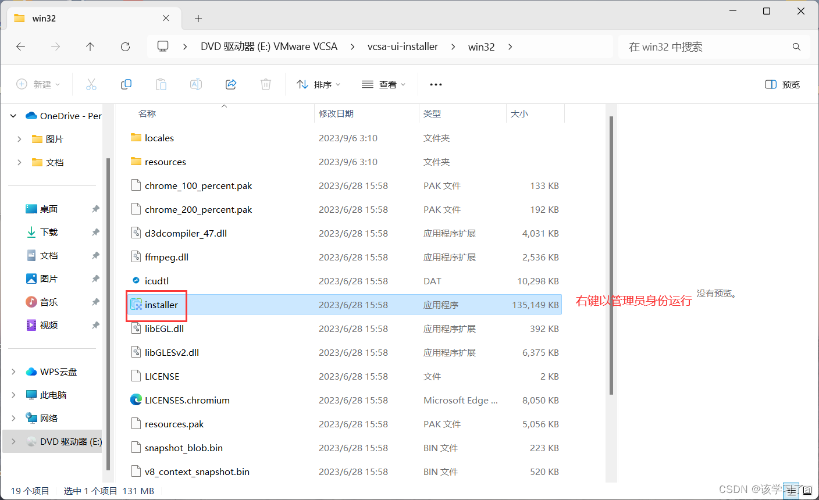Click the icudtl file icon
This screenshot has height=500, width=819.
[x=136, y=281]
